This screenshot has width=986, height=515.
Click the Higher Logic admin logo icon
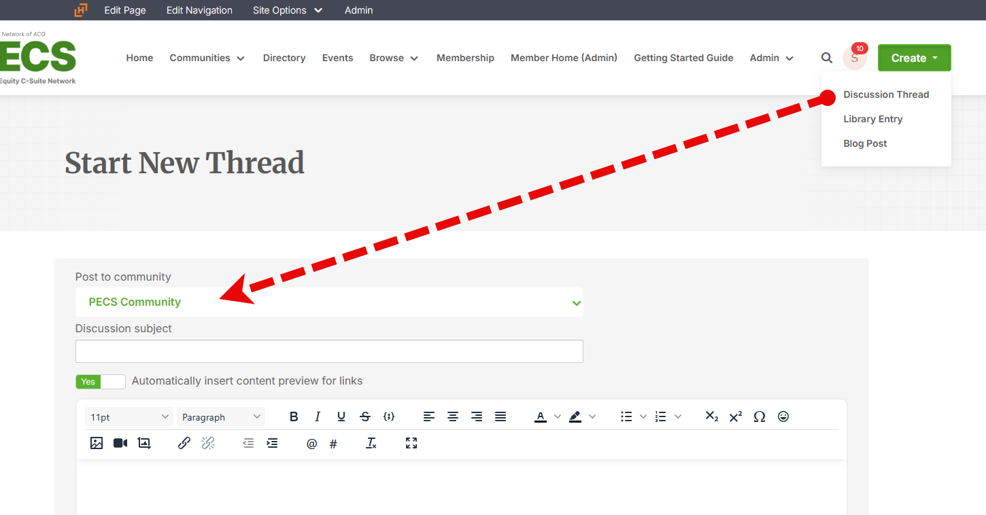(81, 10)
